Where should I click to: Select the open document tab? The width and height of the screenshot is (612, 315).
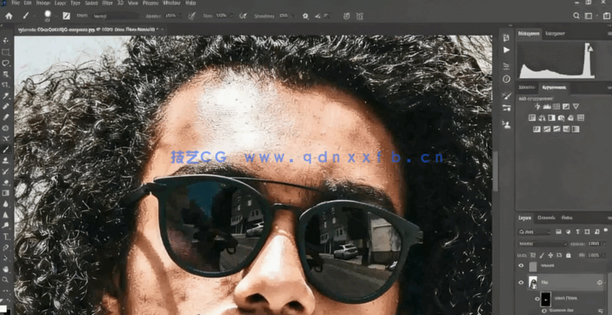pos(90,30)
